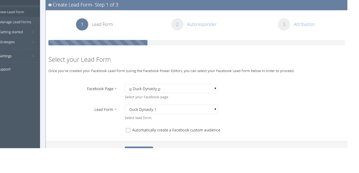Expand Settings chevron in sidebar
The height and width of the screenshot is (173, 359).
coord(33,56)
